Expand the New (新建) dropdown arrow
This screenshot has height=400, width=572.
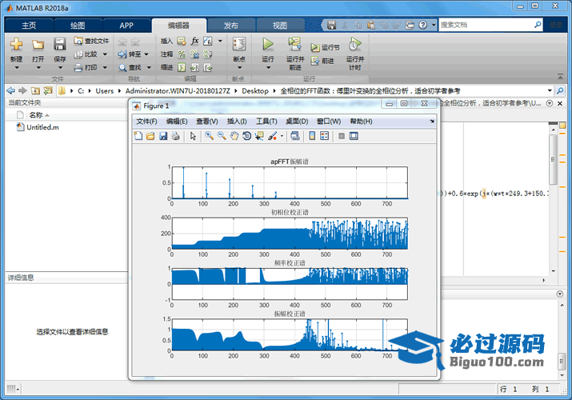17,68
